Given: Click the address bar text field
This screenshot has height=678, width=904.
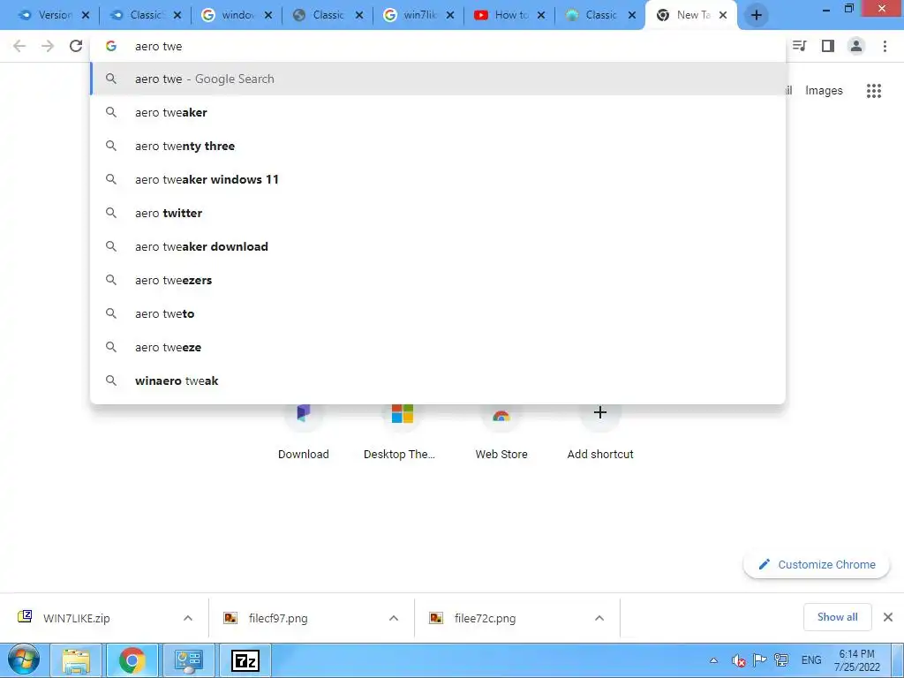Looking at the screenshot, I should click(438, 46).
